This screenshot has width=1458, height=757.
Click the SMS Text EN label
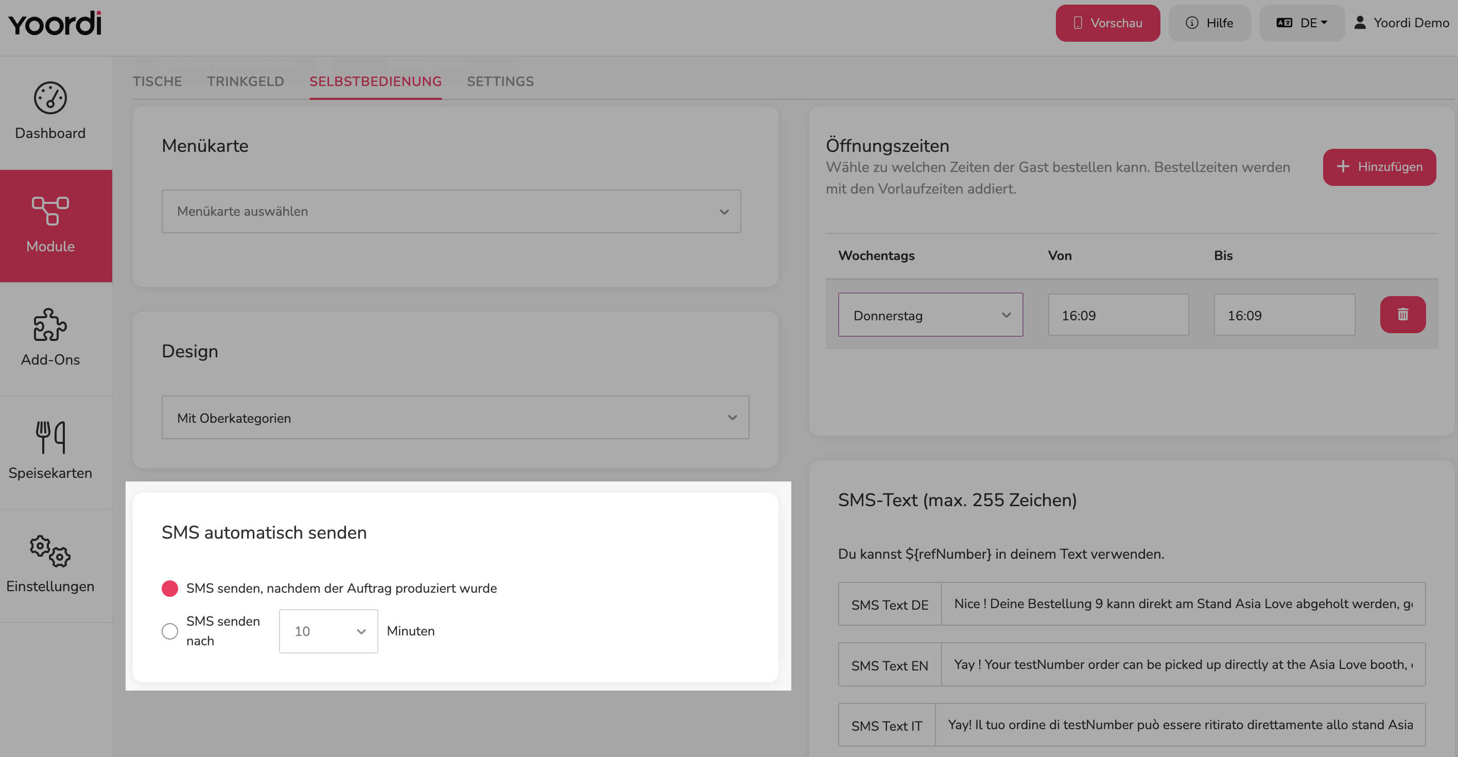[x=890, y=665]
